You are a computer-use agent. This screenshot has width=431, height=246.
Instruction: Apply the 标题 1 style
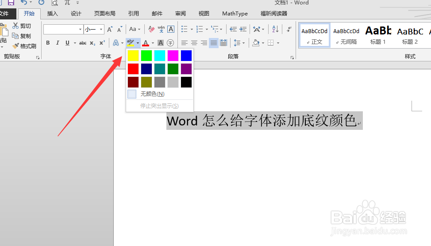pyautogui.click(x=378, y=35)
